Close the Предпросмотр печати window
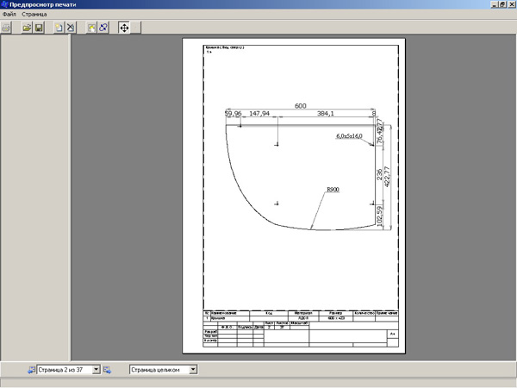 pos(511,4)
